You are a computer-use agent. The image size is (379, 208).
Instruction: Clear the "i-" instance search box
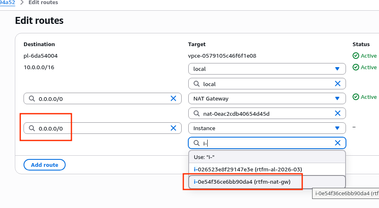337,143
